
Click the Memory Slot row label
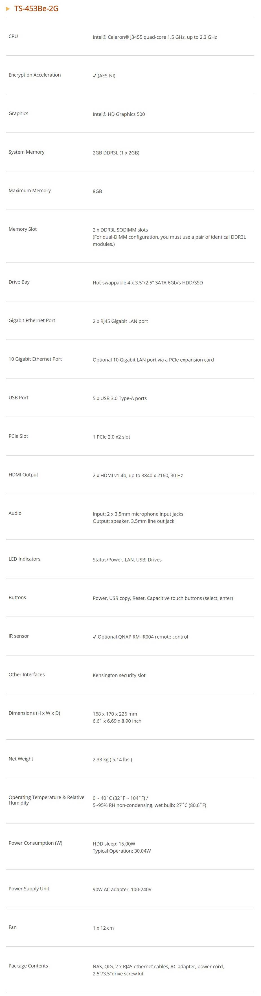coord(22,229)
